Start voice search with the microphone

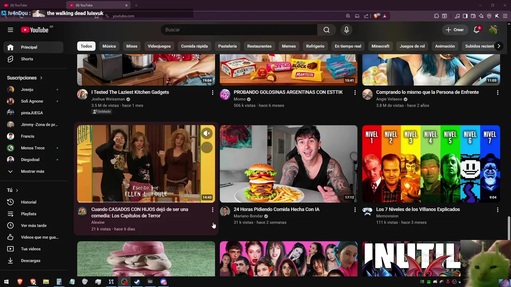coord(347,30)
